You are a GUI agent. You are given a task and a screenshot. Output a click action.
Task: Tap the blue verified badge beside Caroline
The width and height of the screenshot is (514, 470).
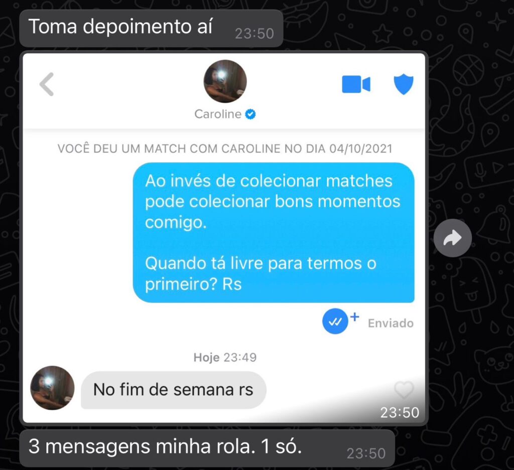click(250, 114)
